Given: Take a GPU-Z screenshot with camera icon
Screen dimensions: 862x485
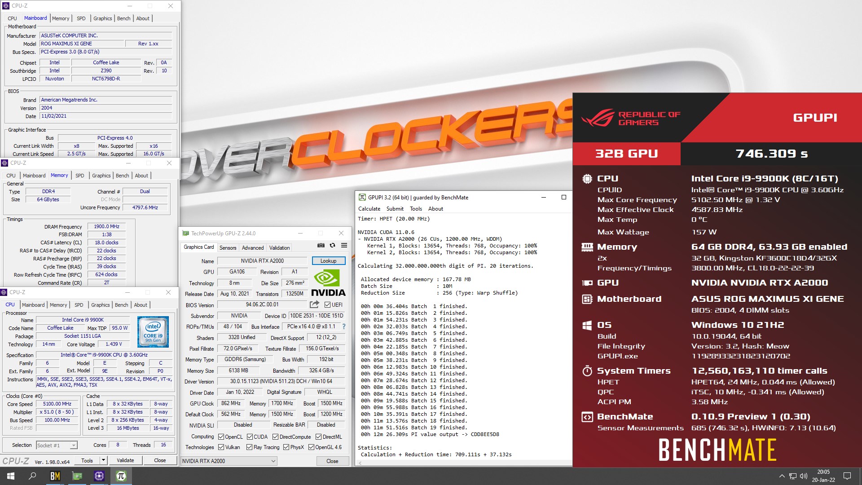Looking at the screenshot, I should click(x=321, y=246).
